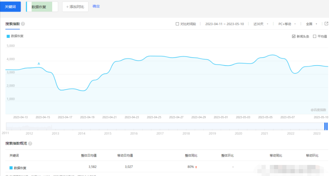Click the news headline marker A on chart
Viewport: 329px width, 176px height.
[39, 64]
